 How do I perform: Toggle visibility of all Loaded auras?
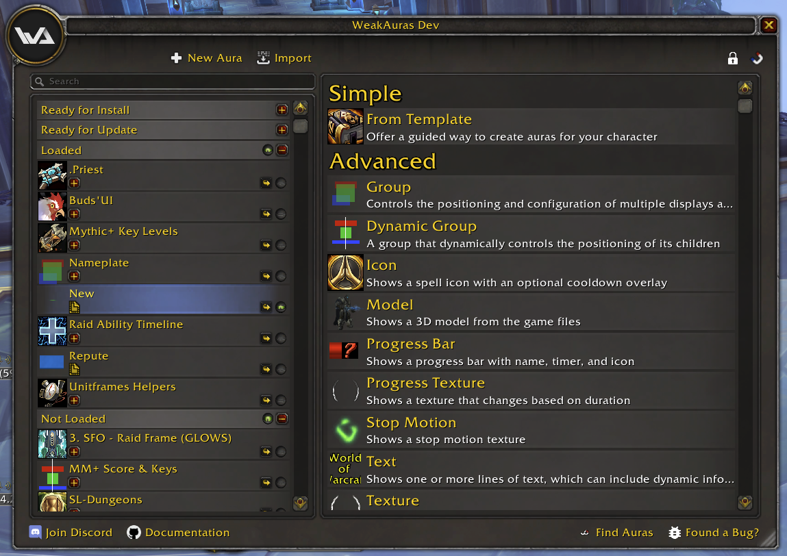coord(268,150)
